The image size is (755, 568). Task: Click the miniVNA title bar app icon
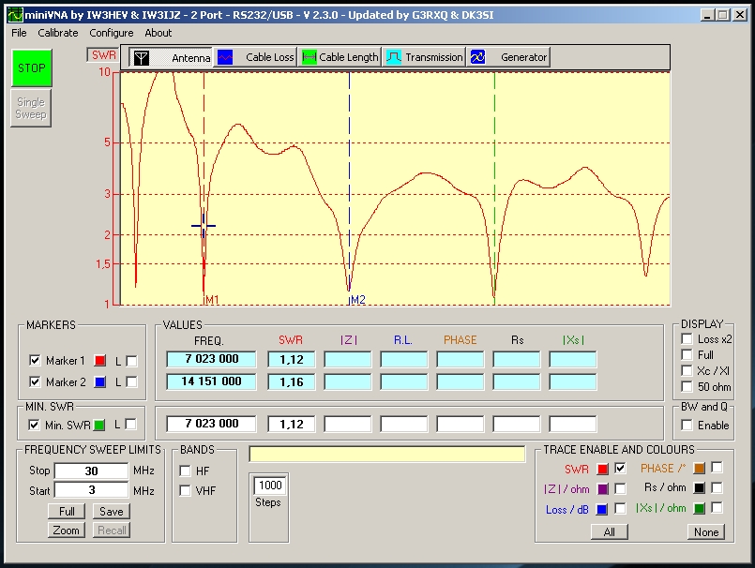(15, 15)
